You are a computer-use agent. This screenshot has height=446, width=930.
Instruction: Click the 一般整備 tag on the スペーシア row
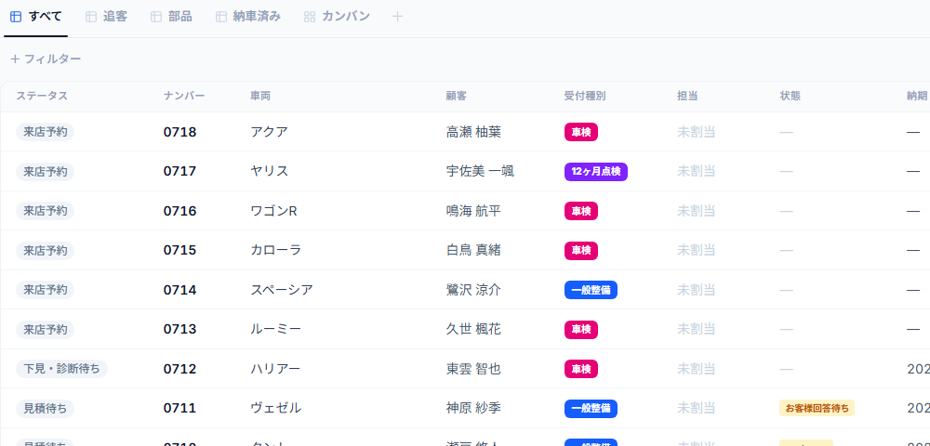click(591, 290)
